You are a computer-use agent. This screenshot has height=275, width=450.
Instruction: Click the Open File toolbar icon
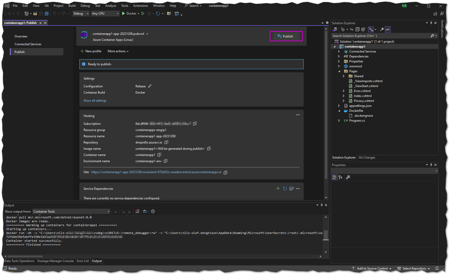35,14
